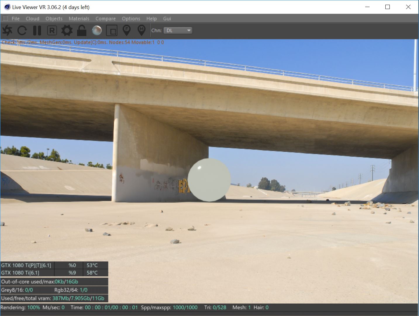
Task: Click the 'Ms/sec: 0' status
Action: (x=54, y=308)
